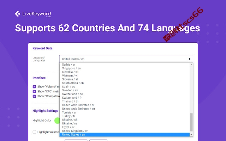Choose Switzerland / fr option
The width and height of the screenshot is (226, 141).
point(125,98)
